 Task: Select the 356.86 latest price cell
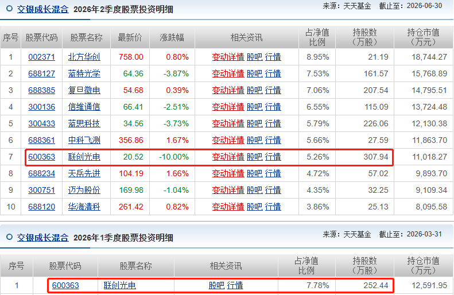131,140
